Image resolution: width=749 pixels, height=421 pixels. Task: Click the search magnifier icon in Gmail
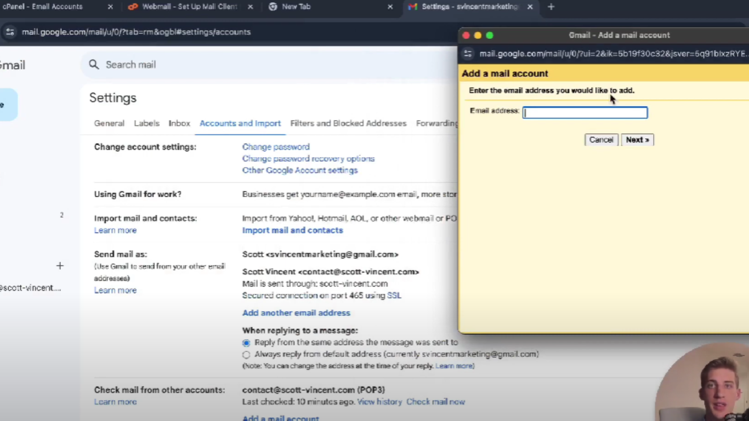94,65
